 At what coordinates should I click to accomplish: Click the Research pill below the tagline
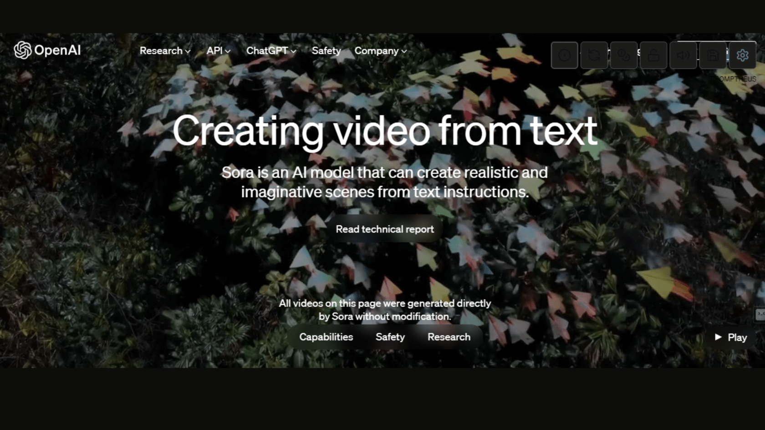pyautogui.click(x=449, y=337)
